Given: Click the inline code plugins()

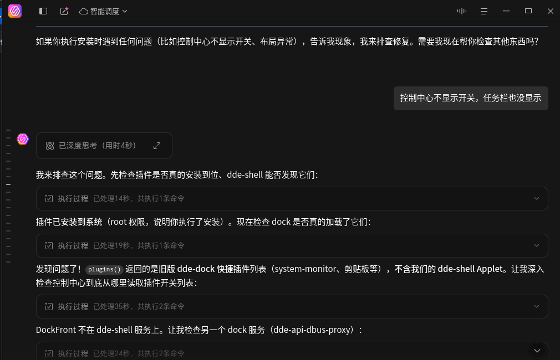Looking at the screenshot, I should [x=104, y=269].
